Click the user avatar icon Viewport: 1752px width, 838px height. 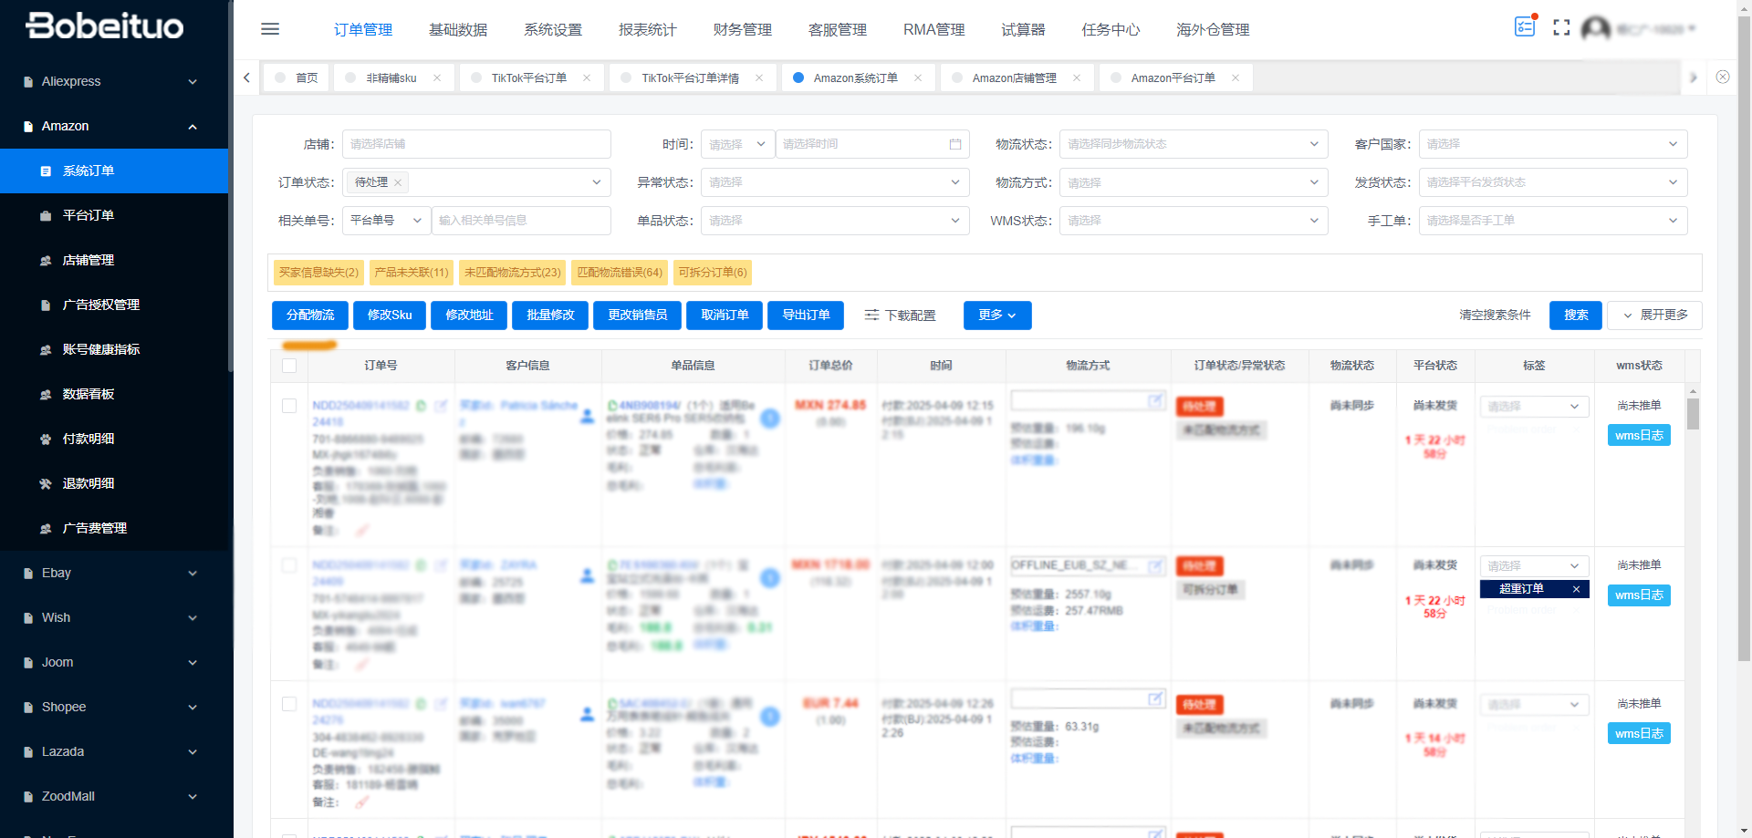pyautogui.click(x=1595, y=29)
